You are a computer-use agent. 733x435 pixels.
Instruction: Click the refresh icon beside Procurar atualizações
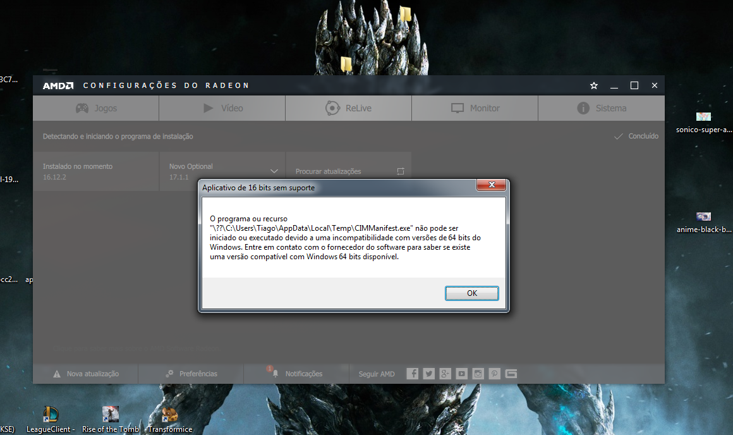click(401, 171)
